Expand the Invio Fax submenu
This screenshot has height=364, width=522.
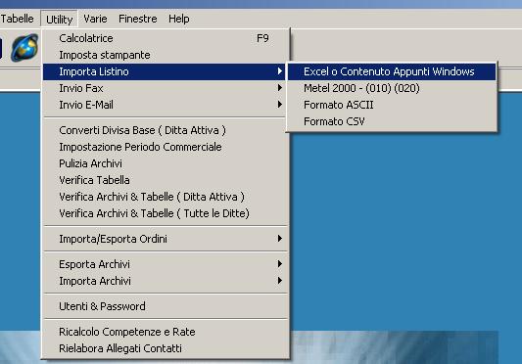point(165,88)
